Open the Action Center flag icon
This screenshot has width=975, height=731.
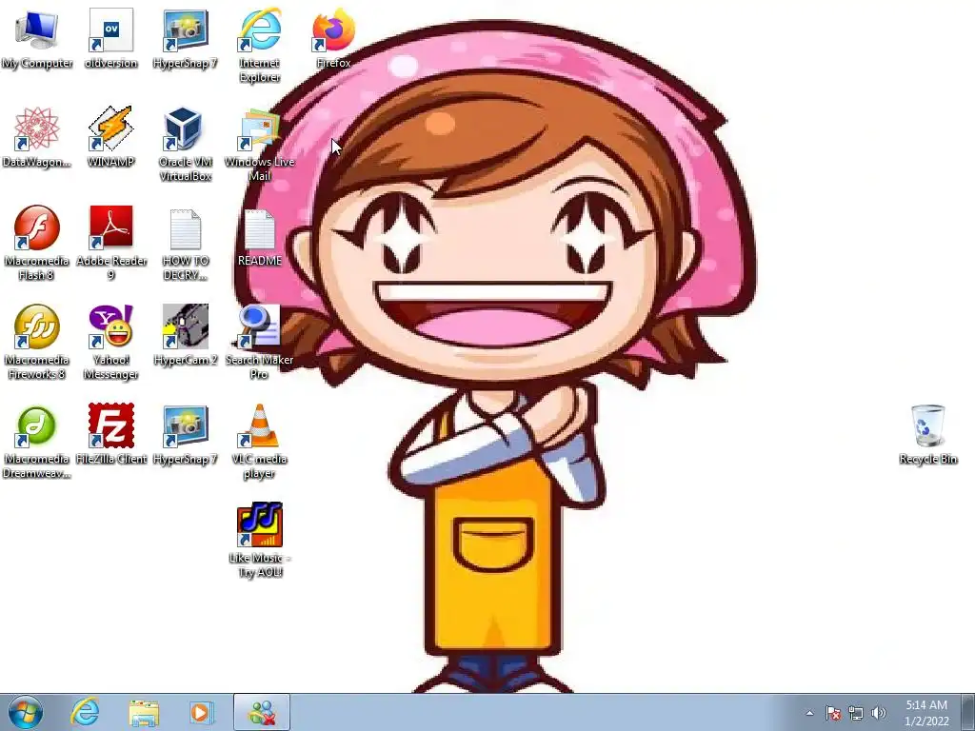[833, 713]
